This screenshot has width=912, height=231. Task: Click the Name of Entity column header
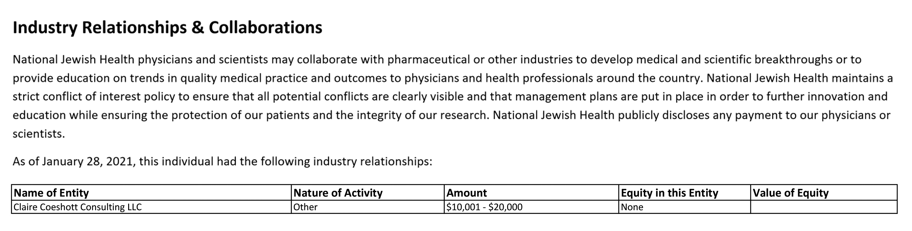click(51, 193)
